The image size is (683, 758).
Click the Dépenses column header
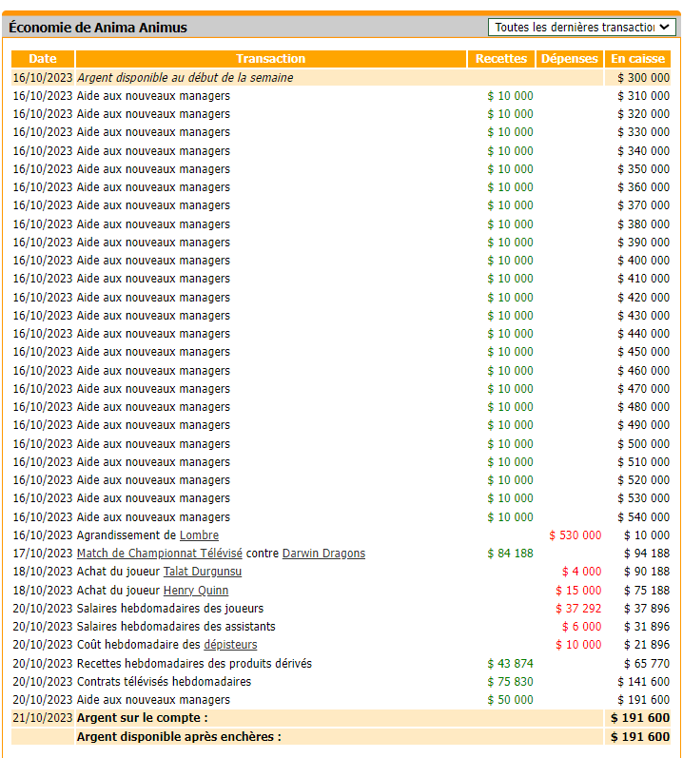coord(570,59)
